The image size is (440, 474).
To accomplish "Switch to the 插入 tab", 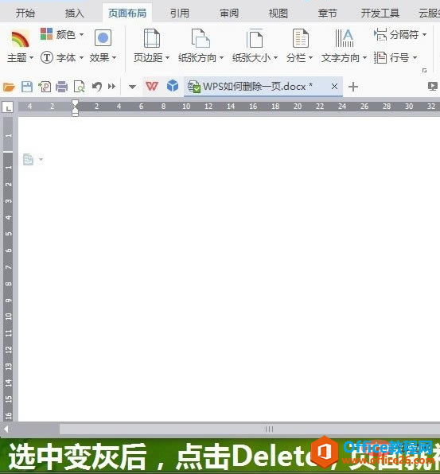I will tap(74, 14).
